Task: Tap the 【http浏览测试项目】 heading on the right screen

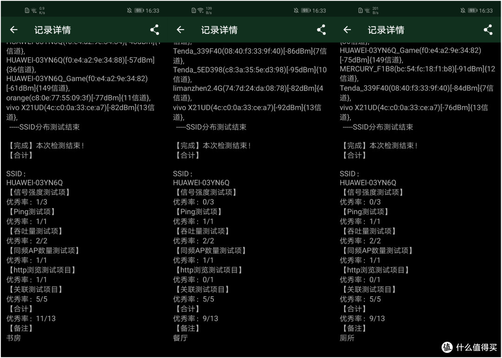Action: (376, 270)
